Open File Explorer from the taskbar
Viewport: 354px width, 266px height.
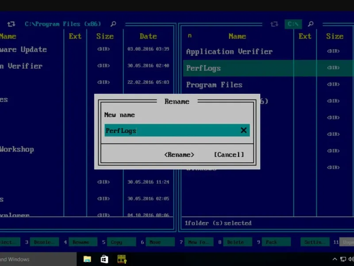click(x=87, y=259)
